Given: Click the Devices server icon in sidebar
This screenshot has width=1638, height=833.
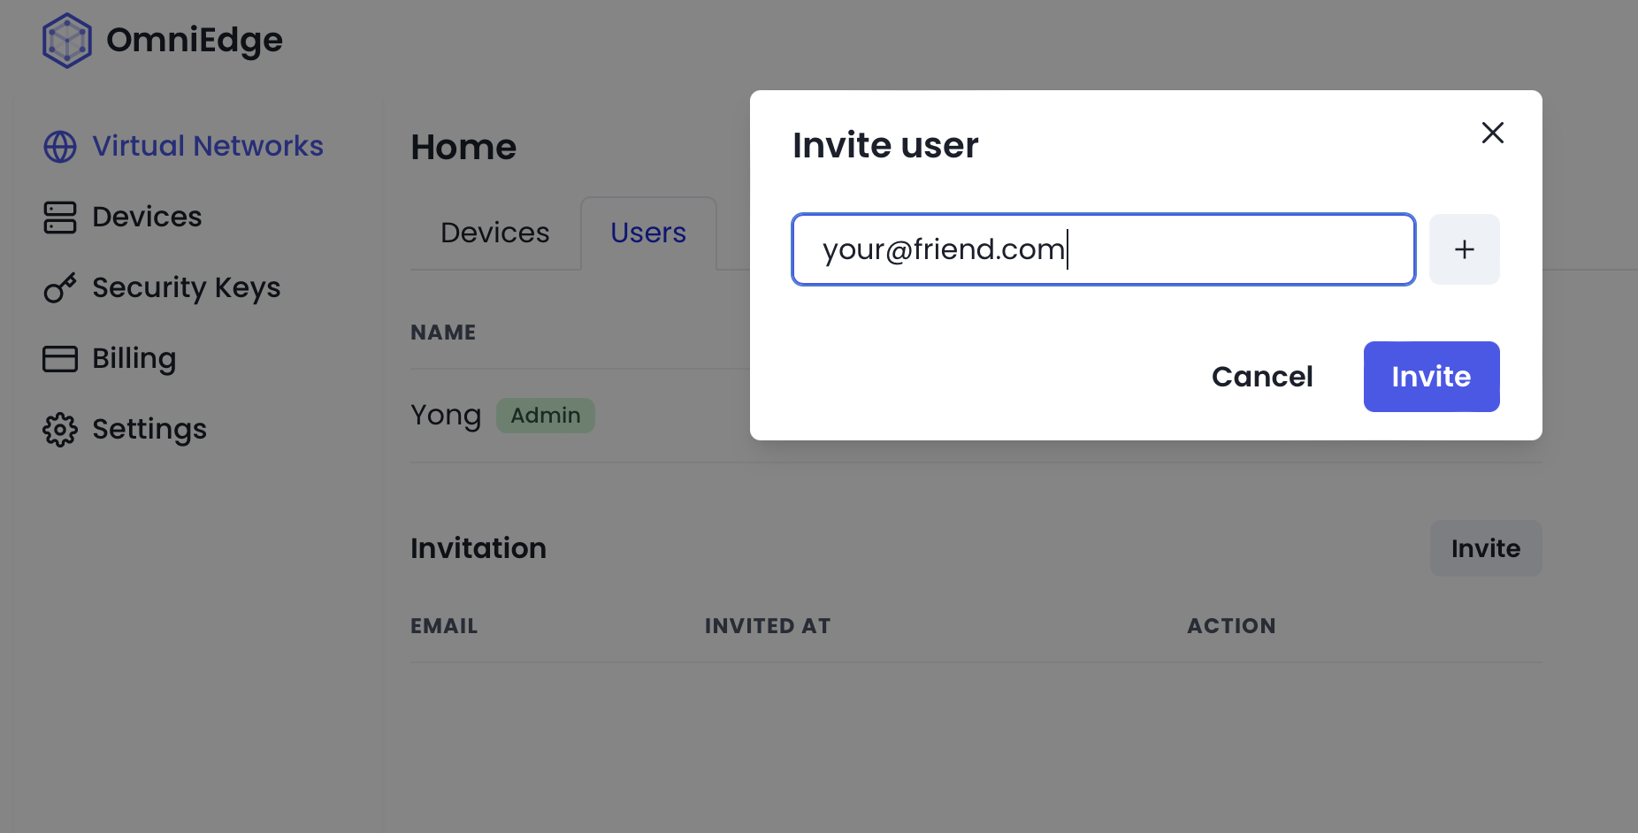Looking at the screenshot, I should [60, 218].
